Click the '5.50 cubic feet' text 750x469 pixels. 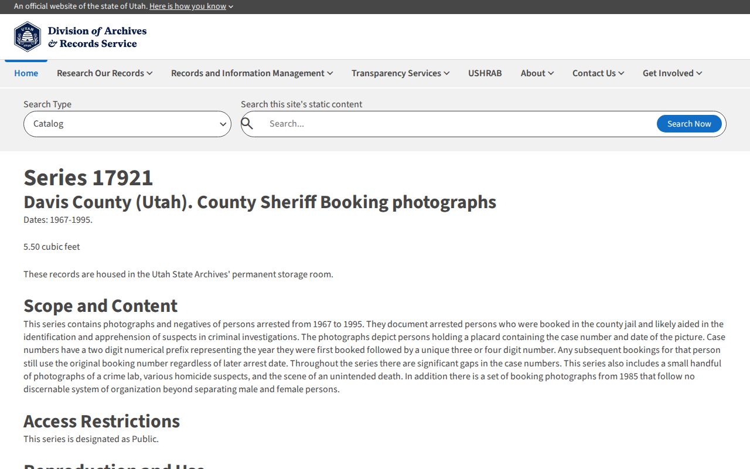click(x=52, y=247)
